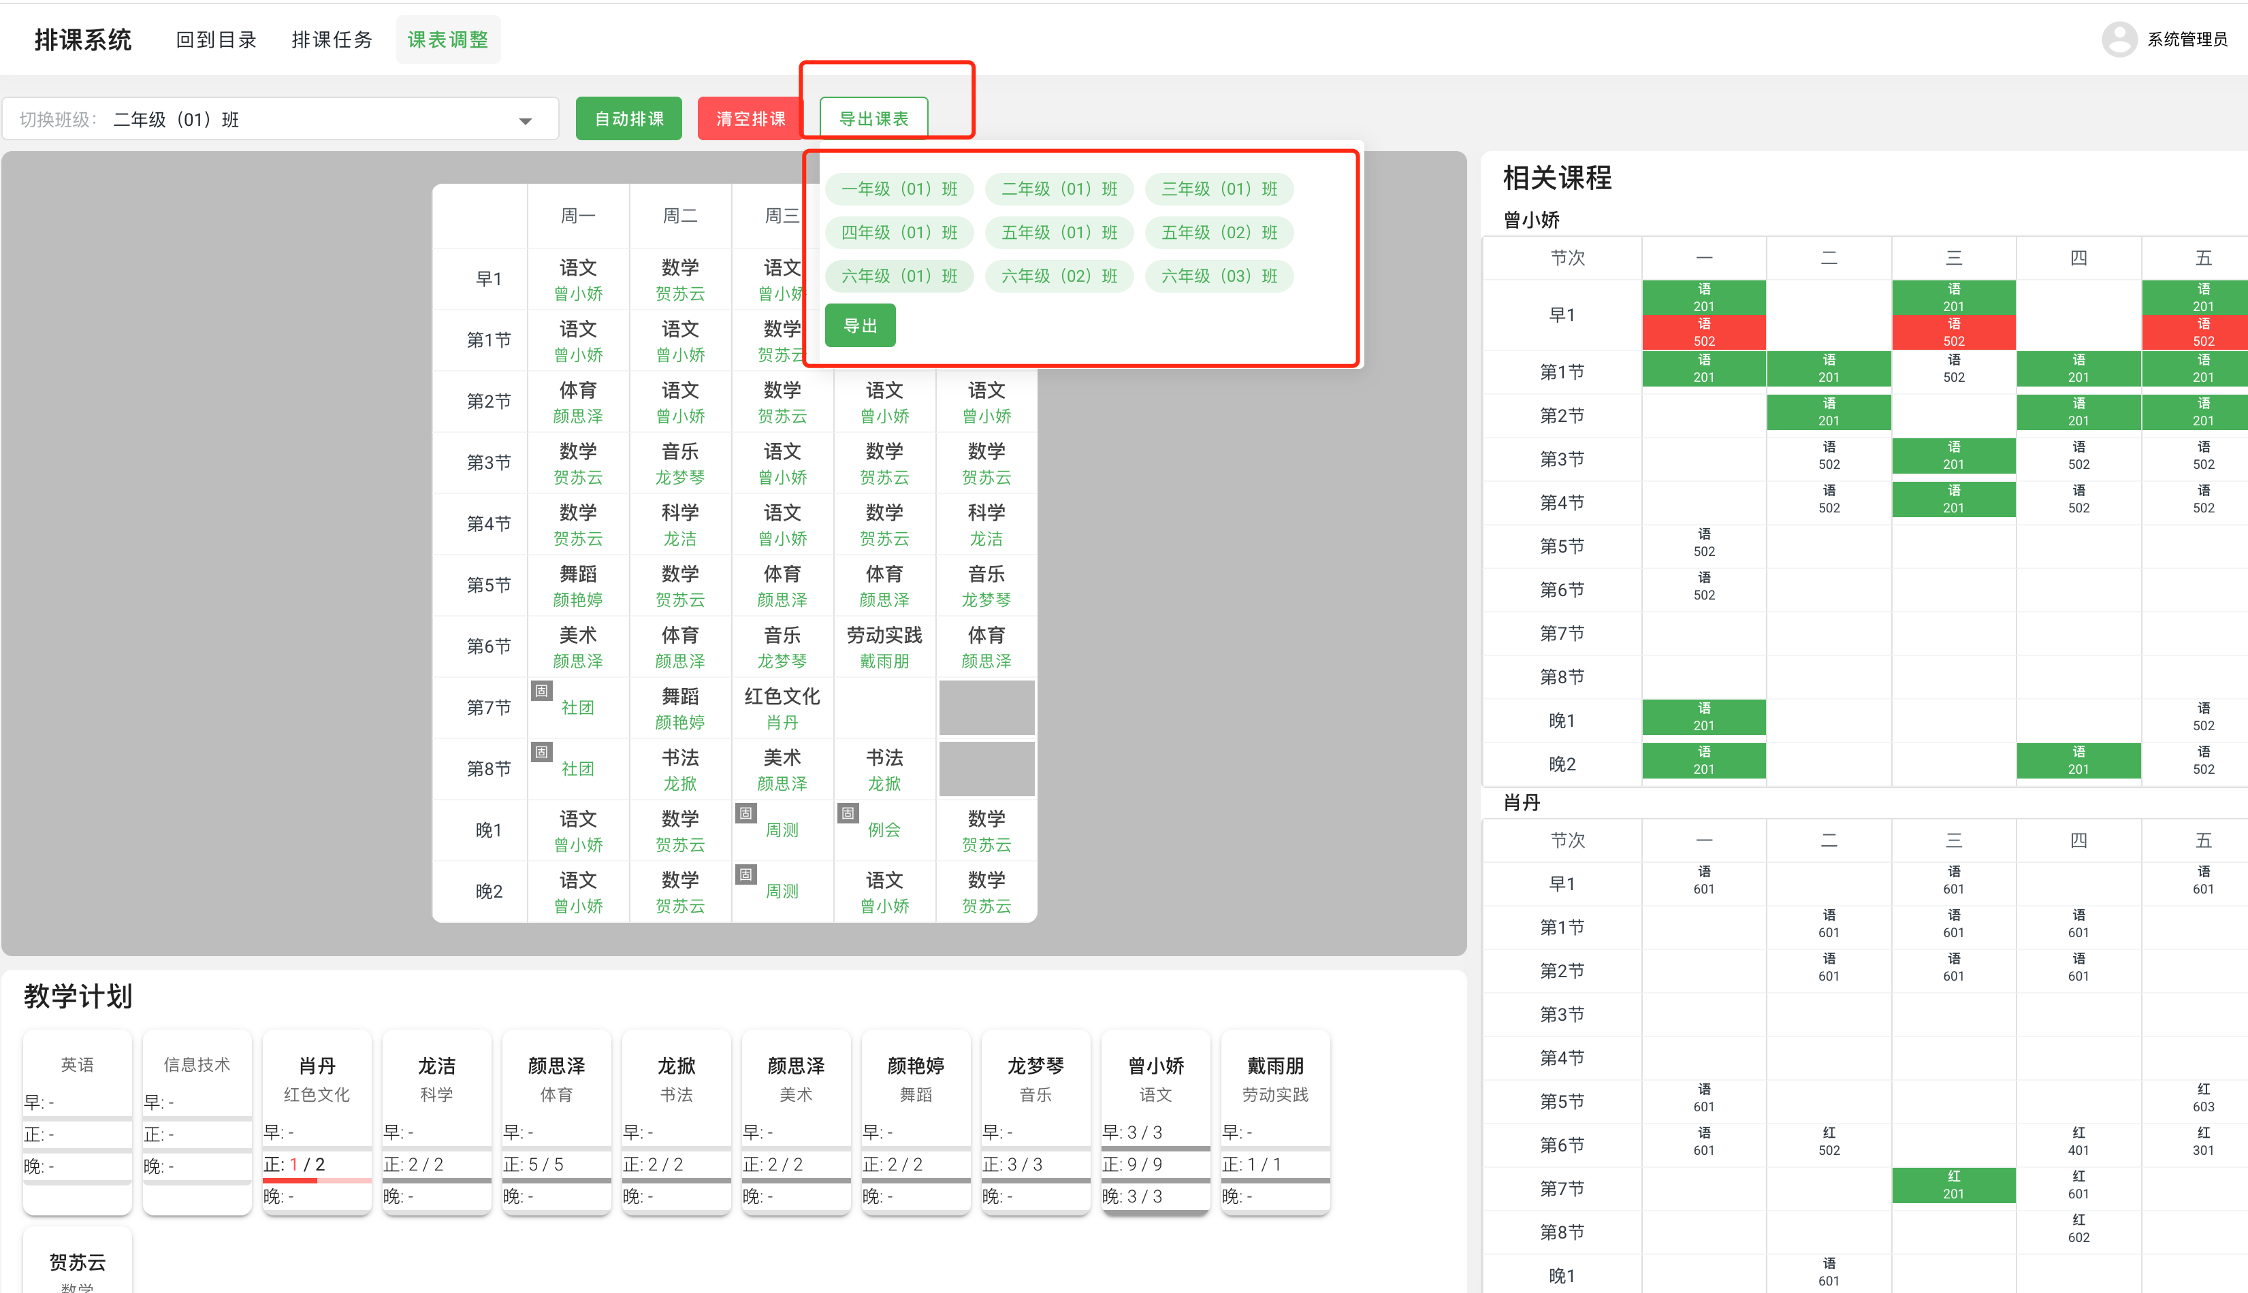
Task: Open the 回到目录 menu item
Action: (215, 39)
